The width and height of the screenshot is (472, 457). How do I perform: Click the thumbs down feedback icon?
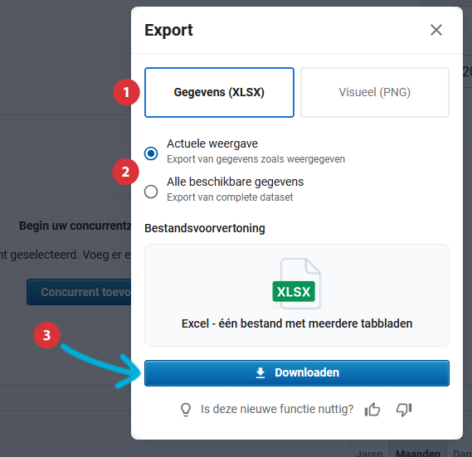(404, 410)
